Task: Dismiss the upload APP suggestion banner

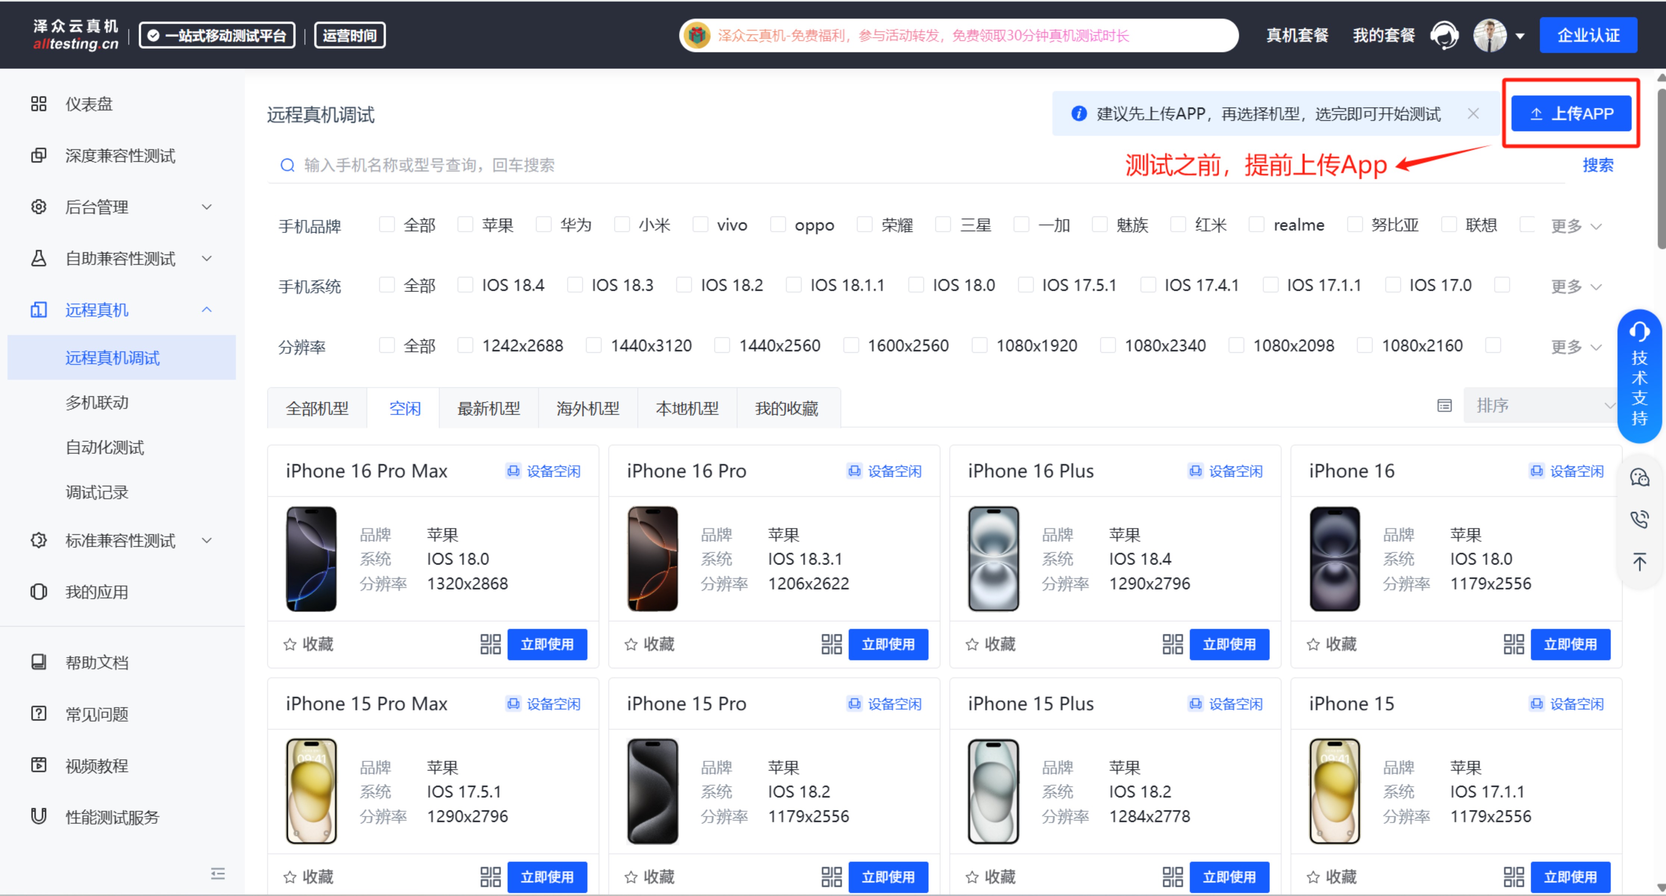Action: [x=1473, y=114]
